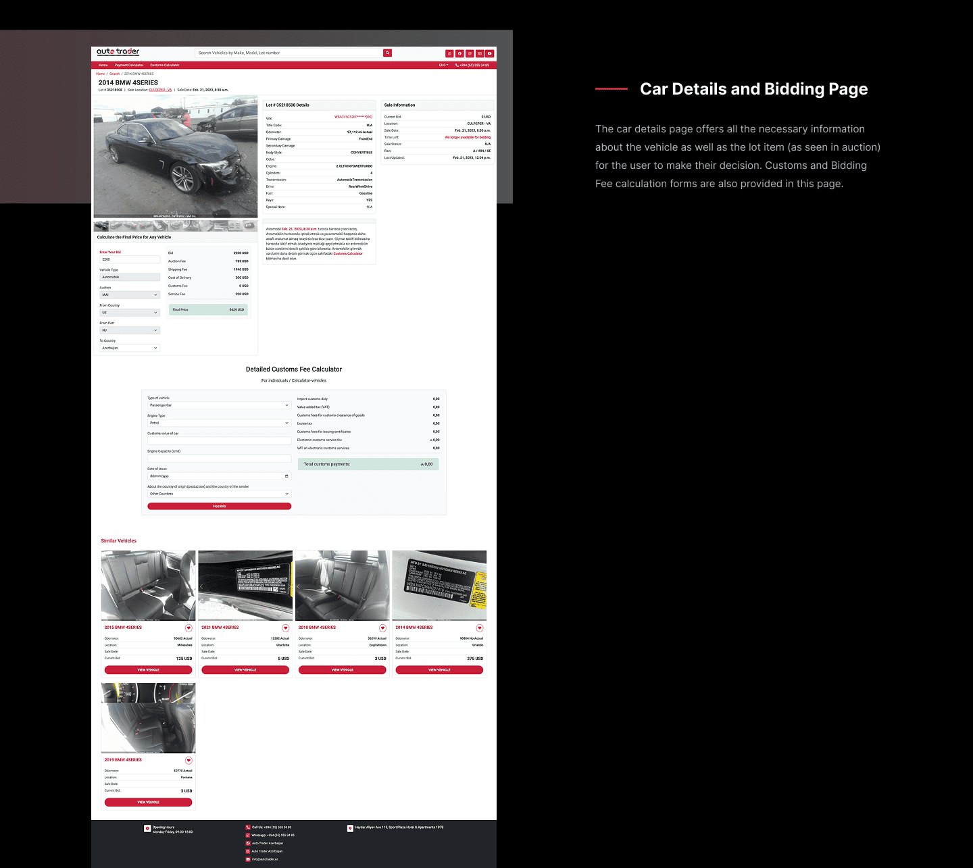This screenshot has width=973, height=868.
Task: Click the calendar icon in Date of issue
Action: (286, 476)
